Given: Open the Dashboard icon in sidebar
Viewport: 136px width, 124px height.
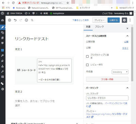Looking at the screenshot, I should [x=2, y=20].
